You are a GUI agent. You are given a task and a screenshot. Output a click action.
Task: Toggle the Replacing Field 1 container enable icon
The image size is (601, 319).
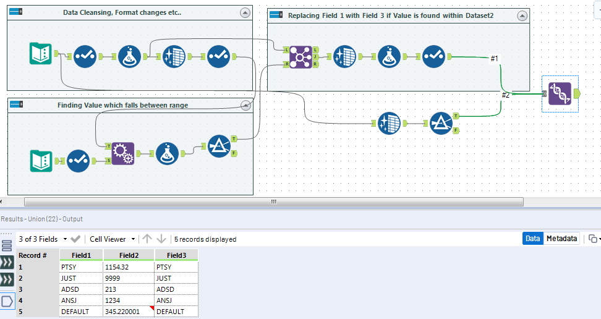(276, 15)
